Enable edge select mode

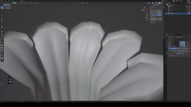[14, 3]
